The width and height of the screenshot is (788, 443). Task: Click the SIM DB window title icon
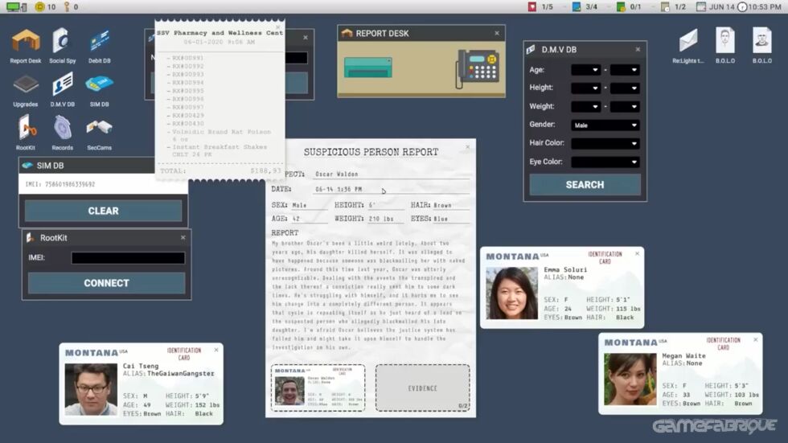pyautogui.click(x=27, y=166)
